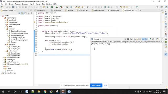Image resolution: width=168 pixels, height=94 pixels.
Task: Click the External Tools run icon
Action: (x=61, y=7)
